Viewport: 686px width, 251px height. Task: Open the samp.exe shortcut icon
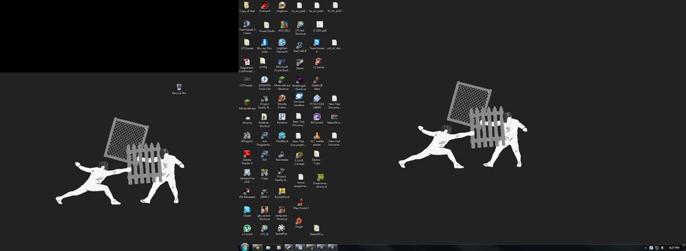[x=282, y=213]
